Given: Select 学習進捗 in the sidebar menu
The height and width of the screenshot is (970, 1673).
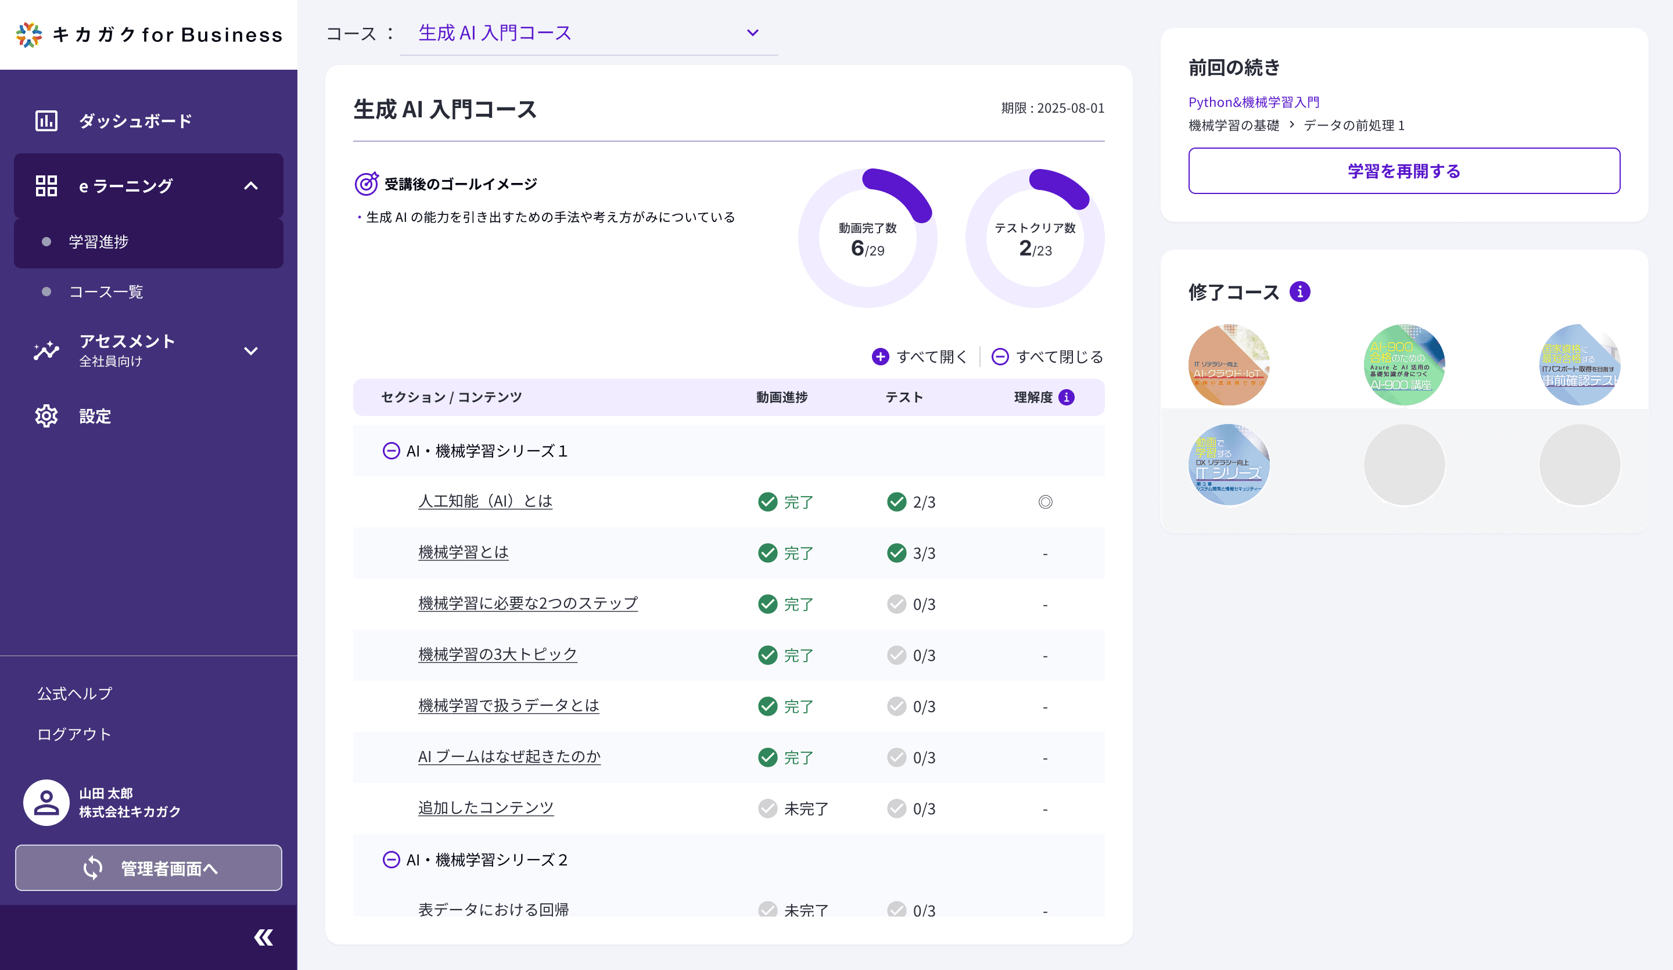Looking at the screenshot, I should (x=98, y=242).
